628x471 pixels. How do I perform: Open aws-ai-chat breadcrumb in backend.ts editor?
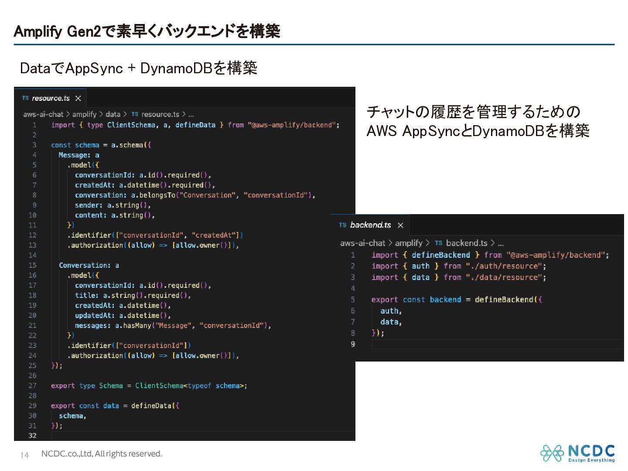point(363,243)
